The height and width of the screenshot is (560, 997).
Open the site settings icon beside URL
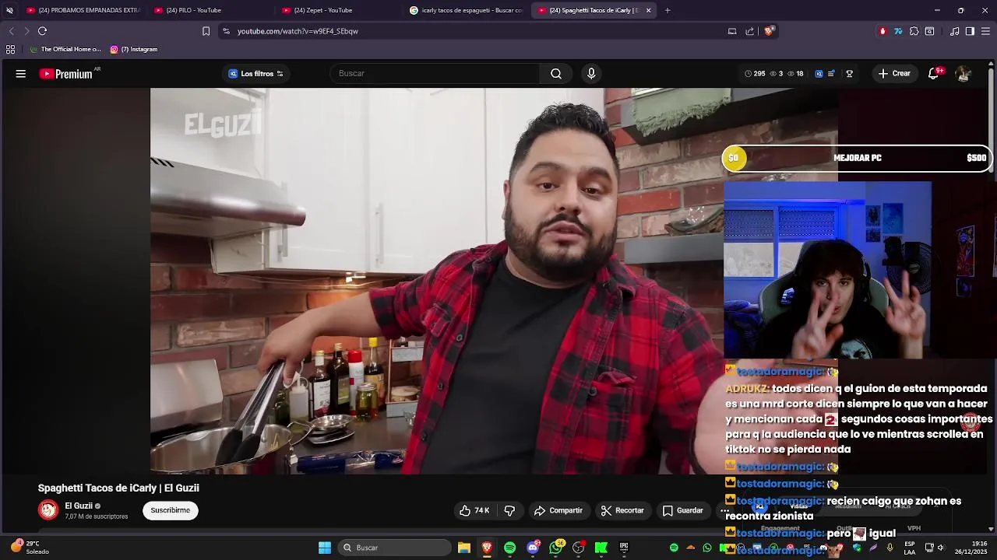pos(226,31)
